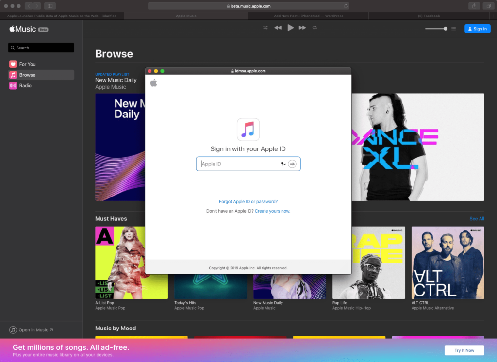Viewport: 497px width, 362px height.
Task: Enable repeat playback
Action: coord(315,28)
